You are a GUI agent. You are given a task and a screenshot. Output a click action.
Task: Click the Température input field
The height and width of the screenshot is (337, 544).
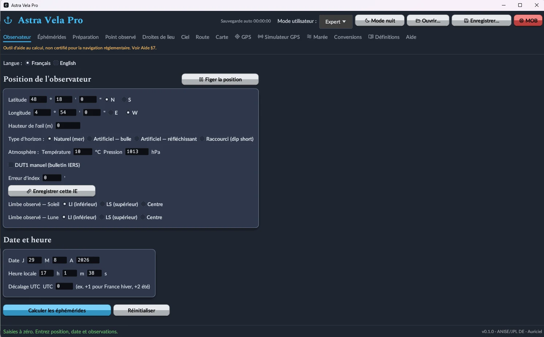[83, 152]
